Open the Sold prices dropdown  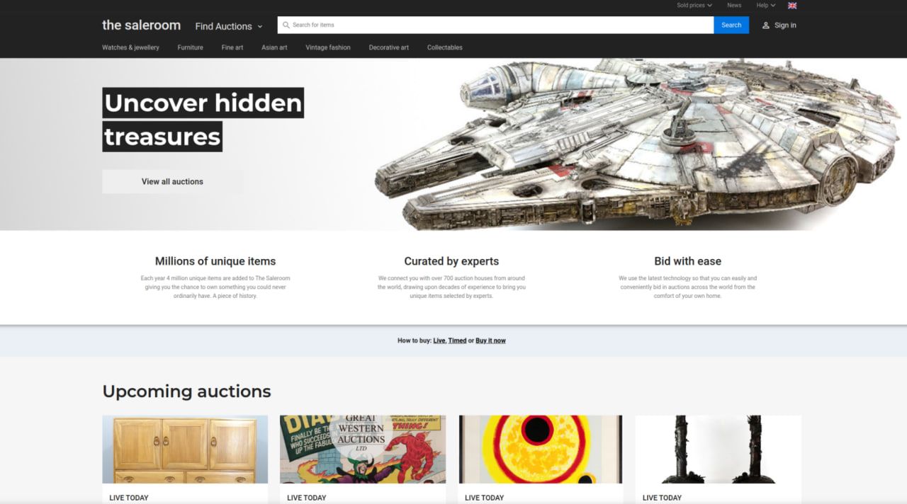694,6
